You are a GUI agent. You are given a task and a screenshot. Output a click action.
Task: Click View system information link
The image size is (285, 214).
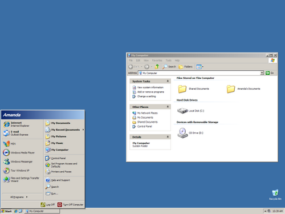pos(150,87)
